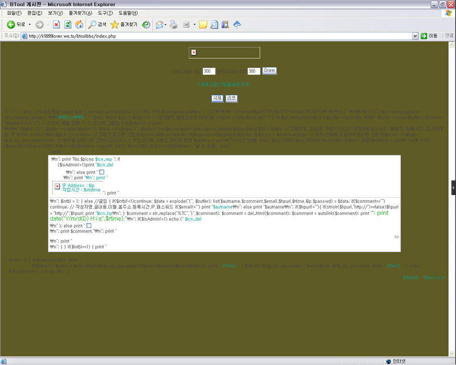Open the Edit tool dropdown arrow in toolbar
The width and height of the screenshot is (456, 365).
[x=195, y=24]
